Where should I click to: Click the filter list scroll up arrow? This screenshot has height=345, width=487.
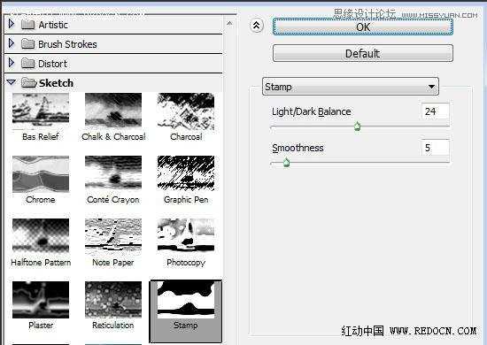[229, 23]
